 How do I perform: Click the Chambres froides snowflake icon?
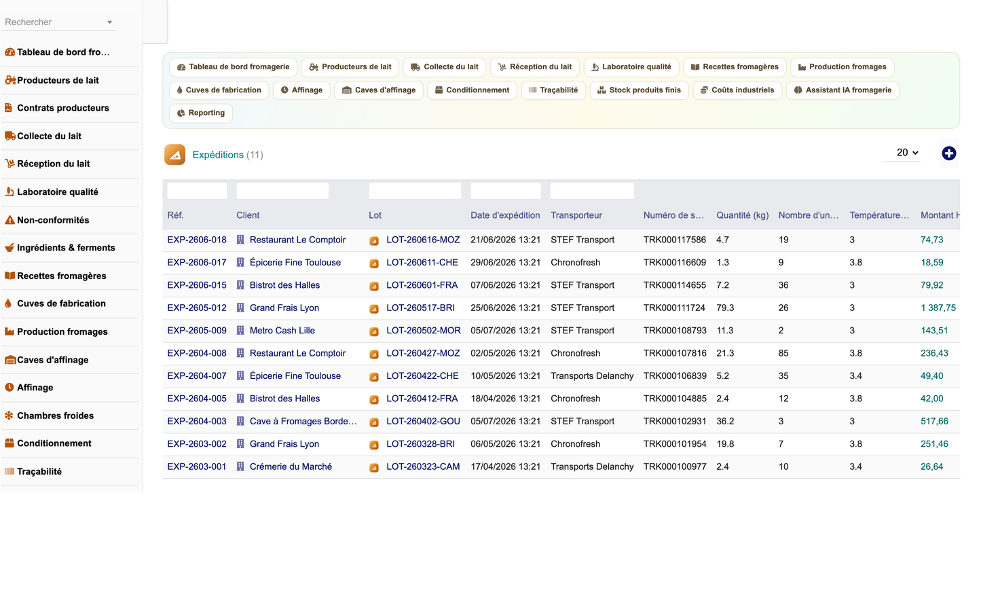pos(10,416)
